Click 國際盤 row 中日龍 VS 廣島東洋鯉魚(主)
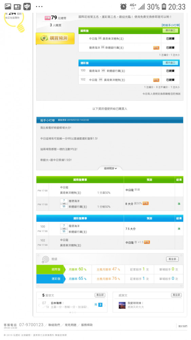 pos(129,39)
